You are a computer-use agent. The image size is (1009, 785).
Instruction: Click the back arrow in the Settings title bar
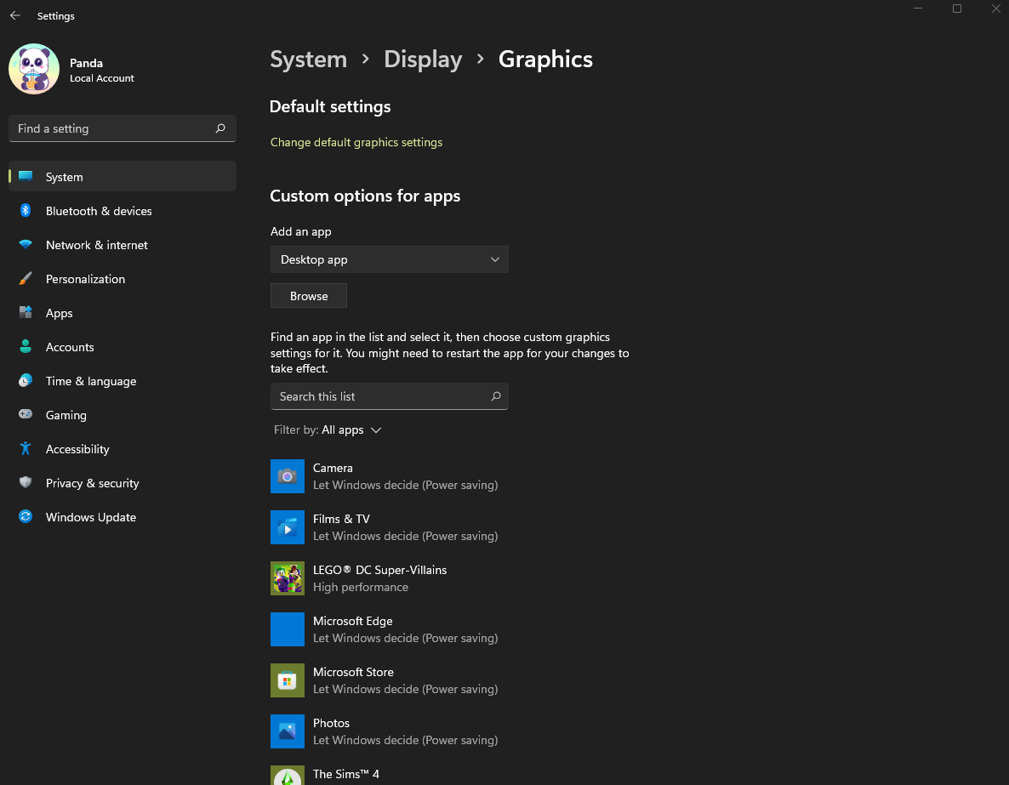pos(15,16)
